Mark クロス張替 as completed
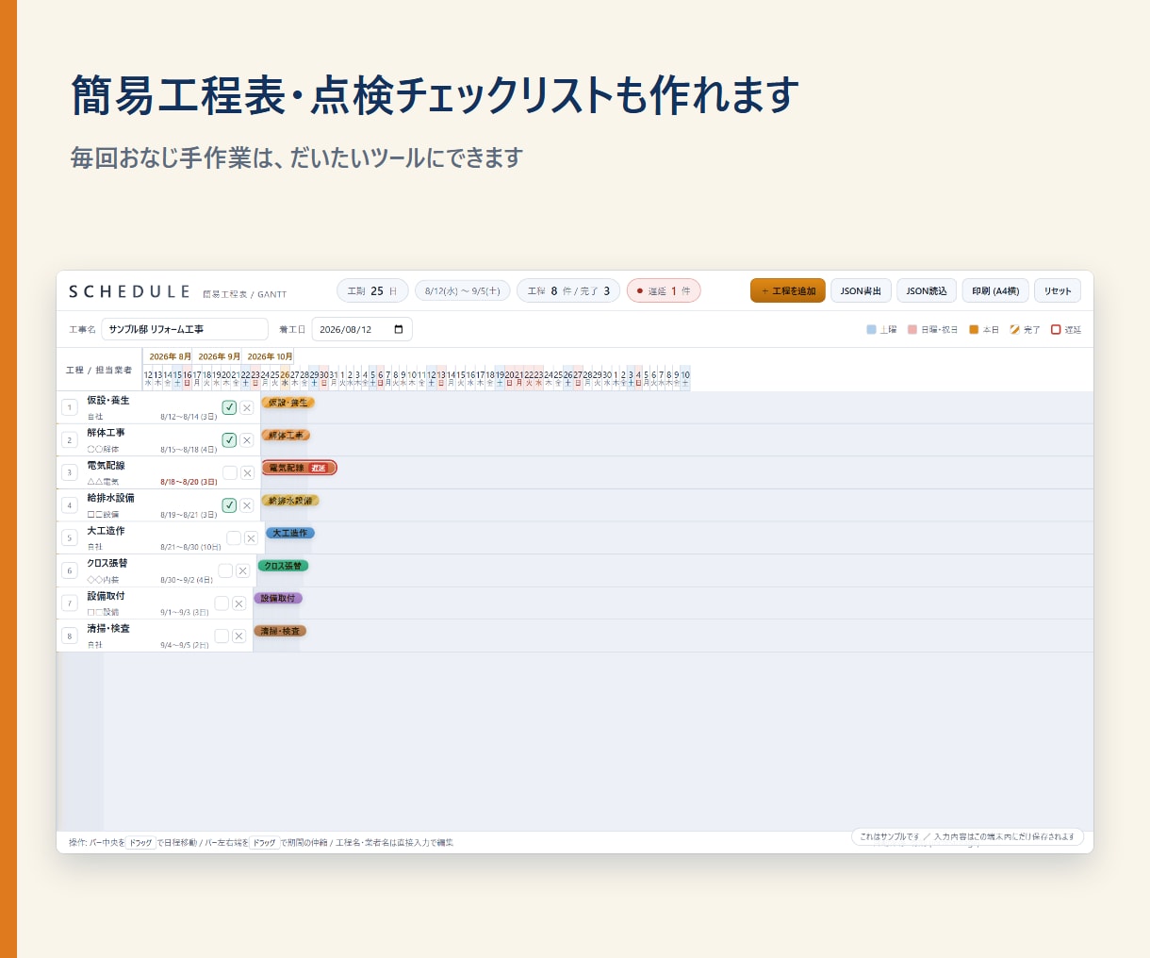 (225, 570)
